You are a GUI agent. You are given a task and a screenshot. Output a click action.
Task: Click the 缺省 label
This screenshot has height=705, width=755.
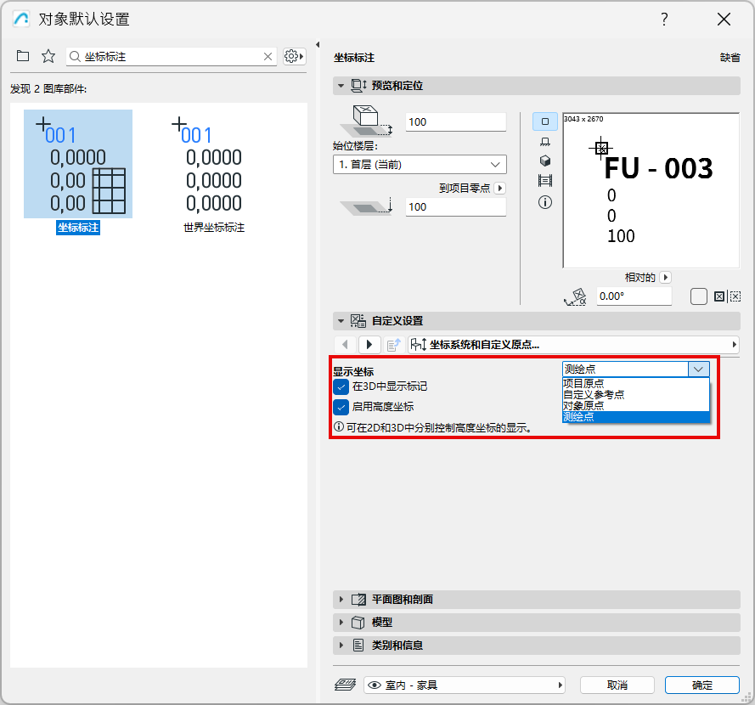[x=730, y=58]
